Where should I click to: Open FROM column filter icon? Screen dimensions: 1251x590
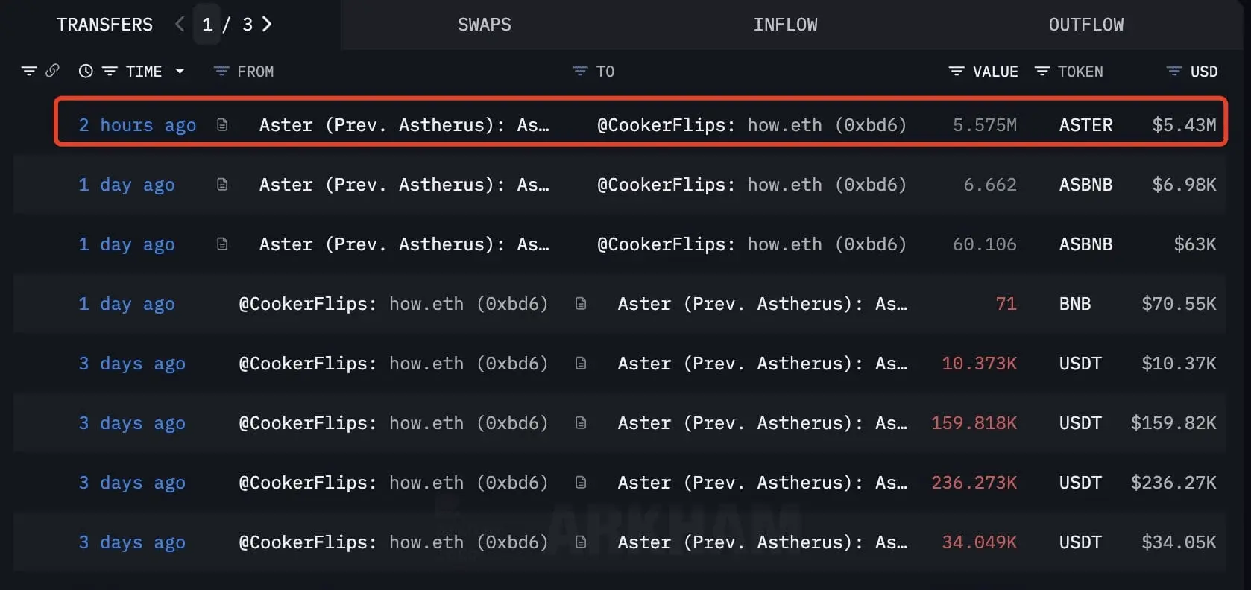coord(221,72)
